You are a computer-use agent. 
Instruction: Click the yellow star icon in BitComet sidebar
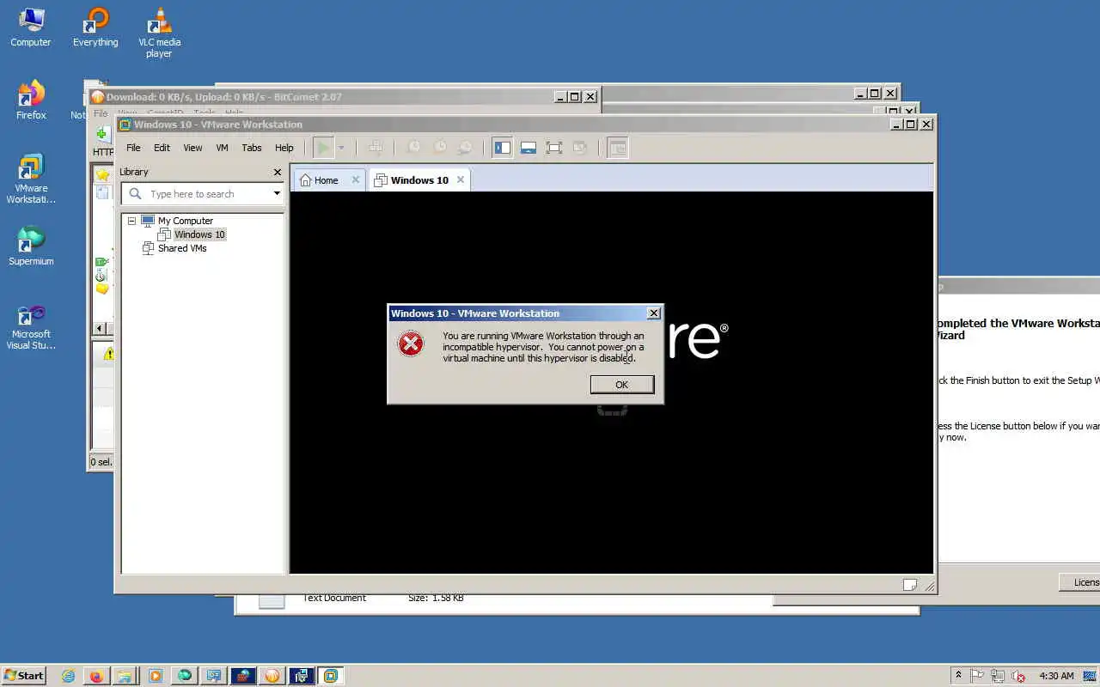pyautogui.click(x=103, y=175)
